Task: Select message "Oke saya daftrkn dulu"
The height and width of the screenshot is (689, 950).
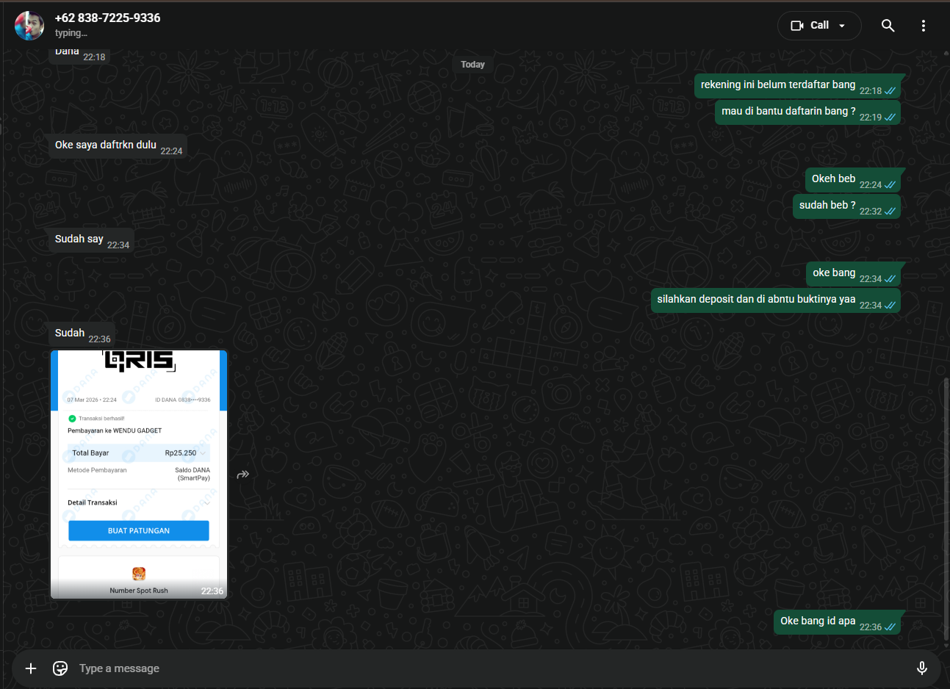Action: tap(117, 146)
